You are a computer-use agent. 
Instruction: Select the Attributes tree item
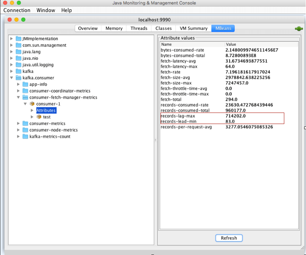pyautogui.click(x=46, y=110)
